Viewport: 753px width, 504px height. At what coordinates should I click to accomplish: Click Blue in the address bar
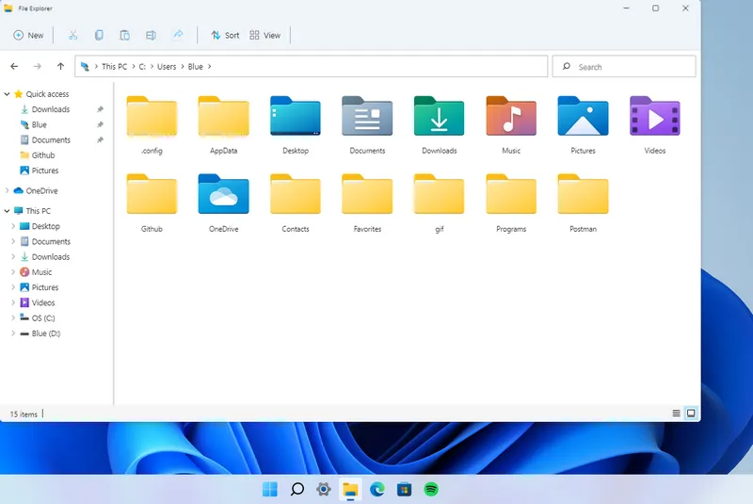tap(195, 66)
